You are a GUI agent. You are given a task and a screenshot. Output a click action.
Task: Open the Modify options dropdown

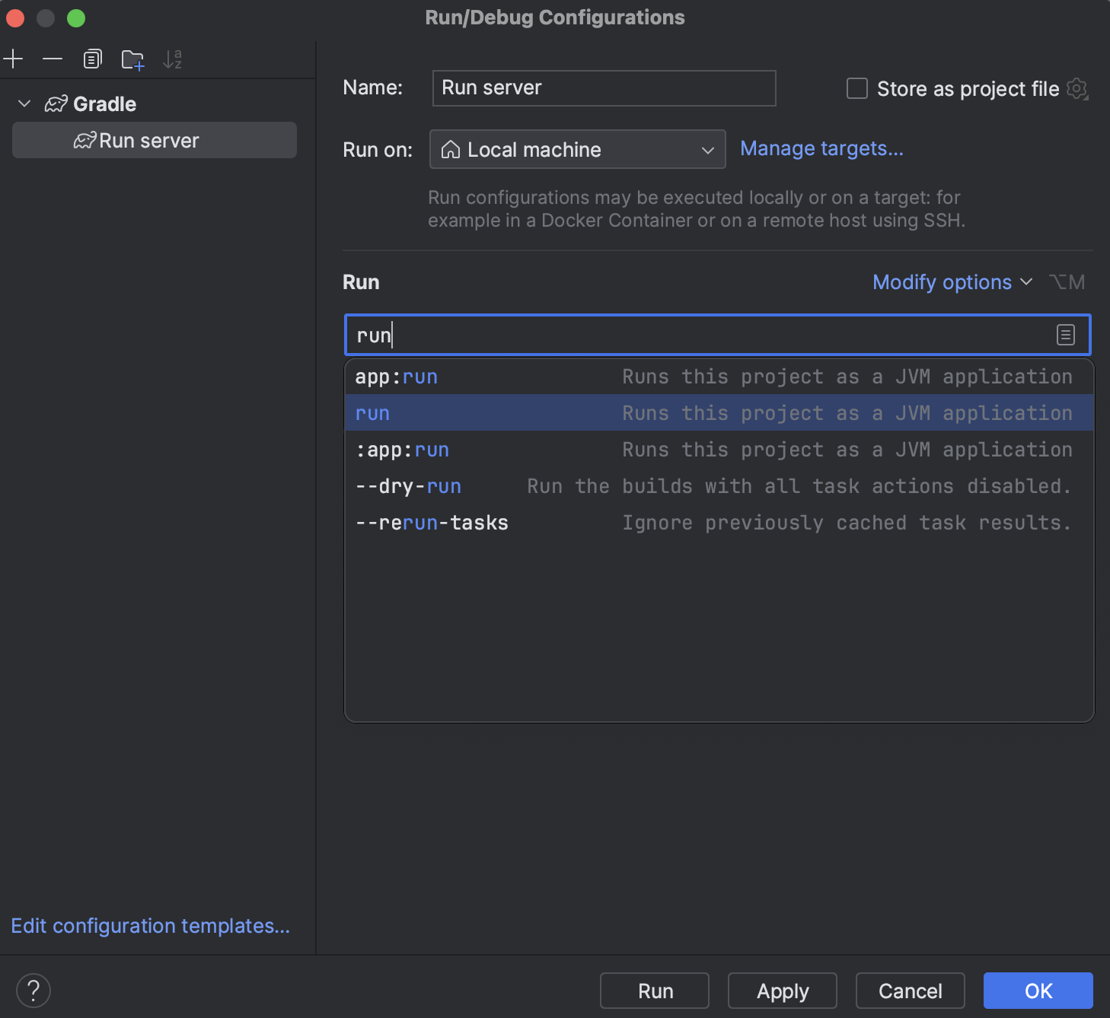click(x=951, y=282)
